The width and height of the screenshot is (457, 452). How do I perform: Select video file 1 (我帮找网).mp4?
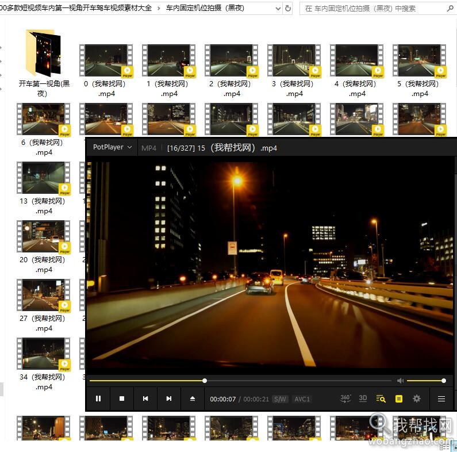tap(169, 71)
